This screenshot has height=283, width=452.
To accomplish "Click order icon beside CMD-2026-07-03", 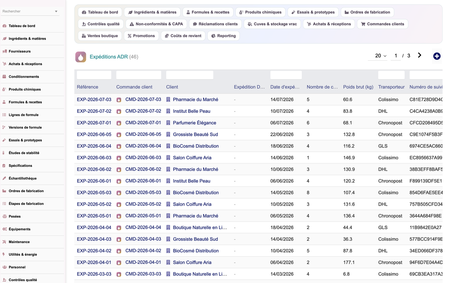I will tap(119, 100).
